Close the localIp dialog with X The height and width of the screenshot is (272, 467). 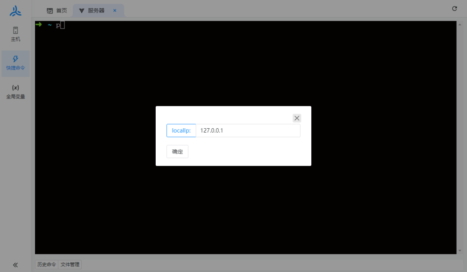click(x=297, y=118)
